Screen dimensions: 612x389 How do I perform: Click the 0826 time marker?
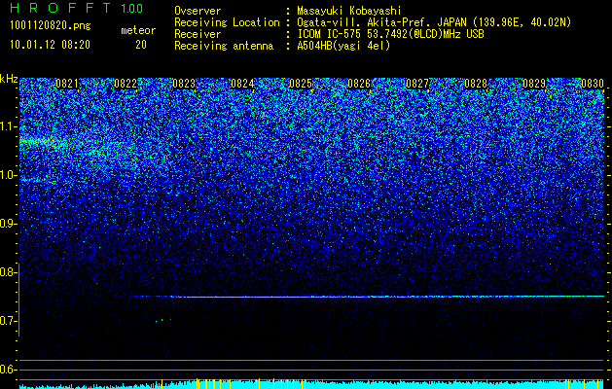[359, 84]
